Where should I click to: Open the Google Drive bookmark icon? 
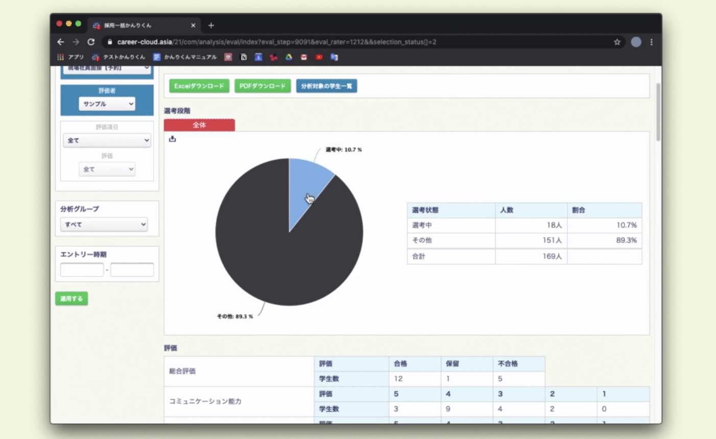click(x=289, y=57)
